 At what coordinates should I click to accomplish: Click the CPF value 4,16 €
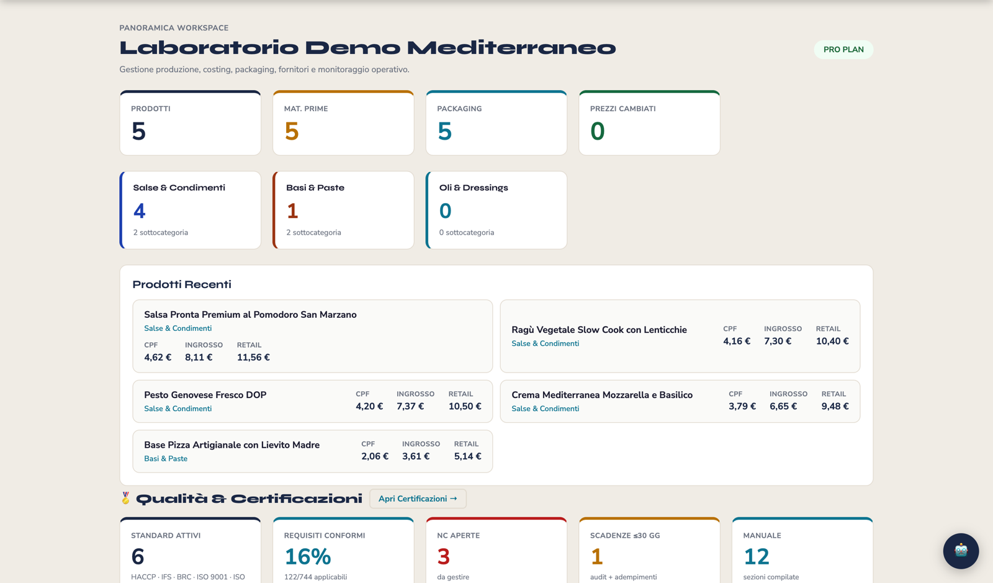[x=737, y=341]
